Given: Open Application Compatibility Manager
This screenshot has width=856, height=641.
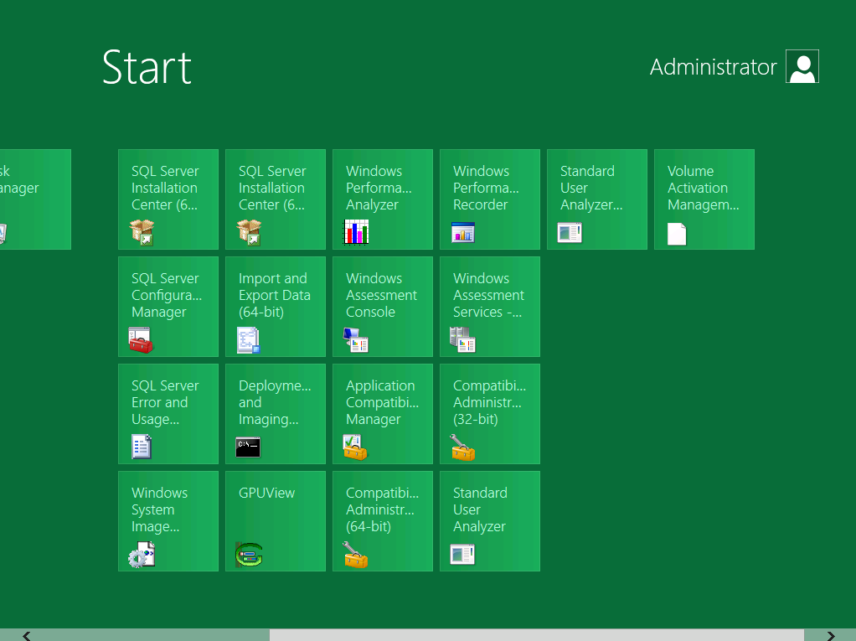Looking at the screenshot, I should coord(382,414).
